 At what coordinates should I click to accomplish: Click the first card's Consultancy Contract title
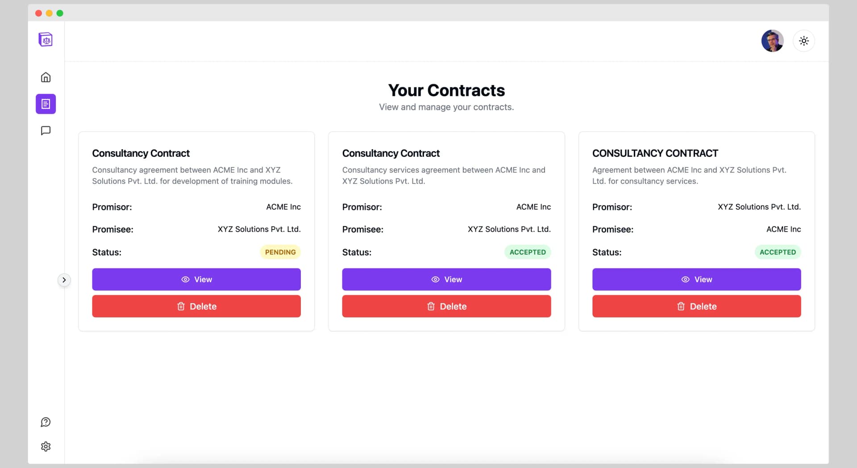tap(141, 153)
